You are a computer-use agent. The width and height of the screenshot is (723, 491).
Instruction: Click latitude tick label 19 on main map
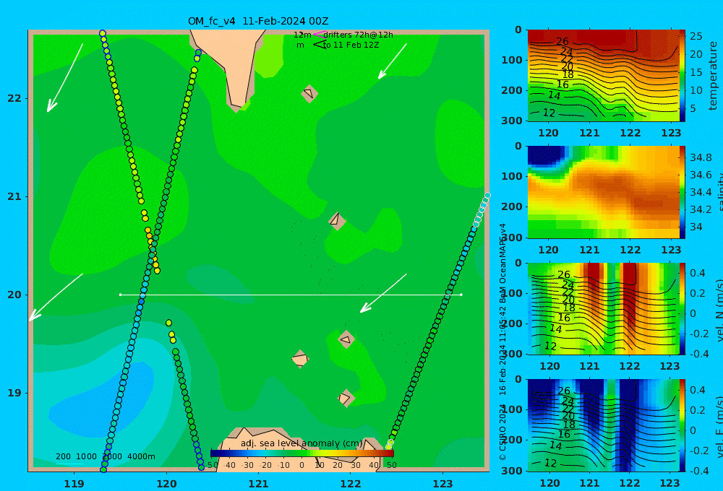14,393
